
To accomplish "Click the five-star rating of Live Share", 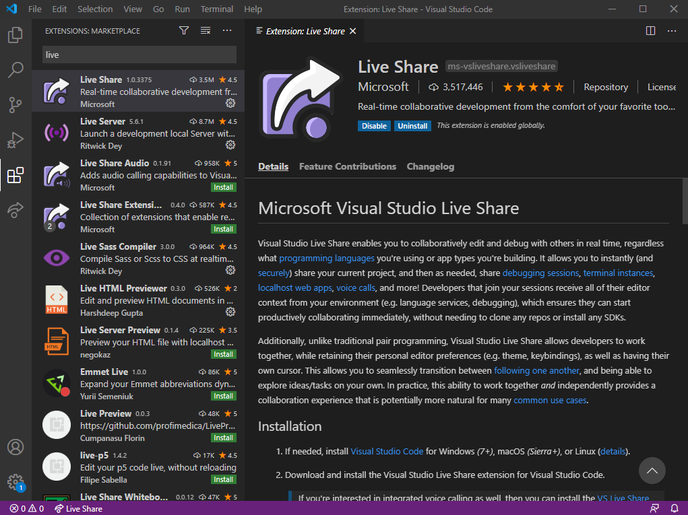I will 533,87.
